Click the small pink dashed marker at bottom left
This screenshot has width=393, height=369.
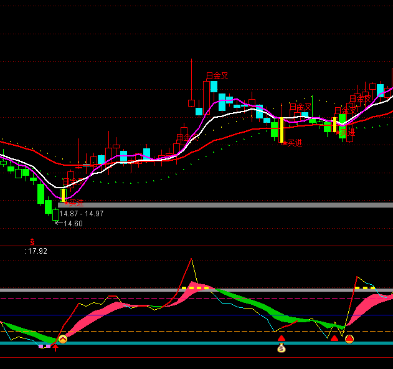(44, 346)
